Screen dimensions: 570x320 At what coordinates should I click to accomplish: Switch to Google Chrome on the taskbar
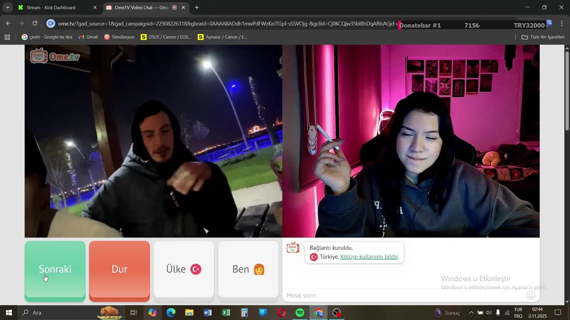pos(318,312)
